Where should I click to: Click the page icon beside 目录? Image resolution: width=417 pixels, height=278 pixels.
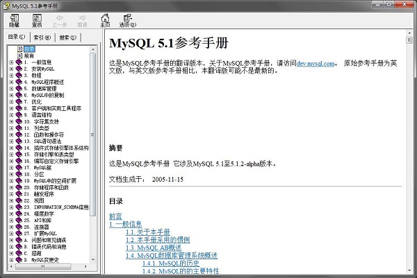[19, 49]
